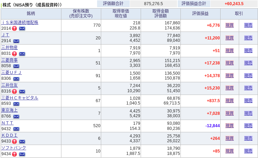Click 現売 in the ＪＴ row
This screenshot has width=258, height=158.
[248, 38]
